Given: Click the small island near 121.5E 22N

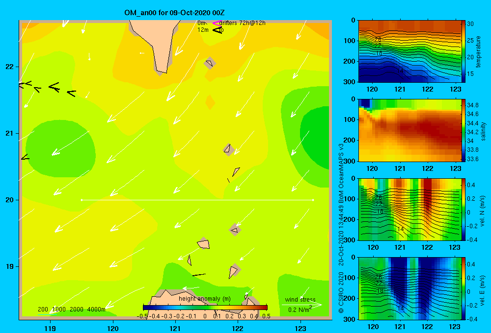Looking at the screenshot, I should coord(210,63).
